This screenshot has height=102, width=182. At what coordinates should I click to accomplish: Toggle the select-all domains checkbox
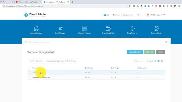30,68
